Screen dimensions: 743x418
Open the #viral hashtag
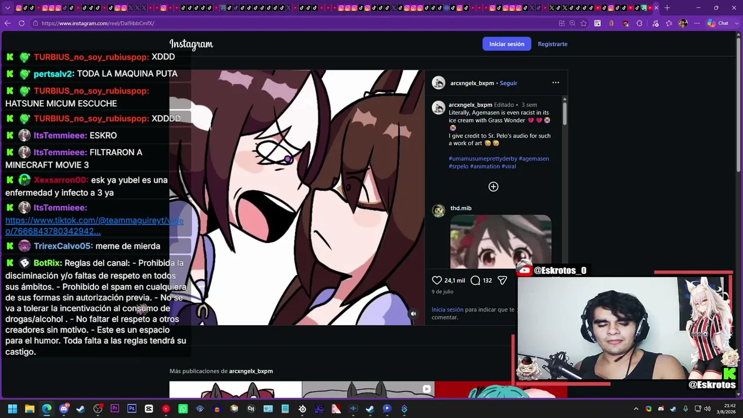(x=508, y=166)
